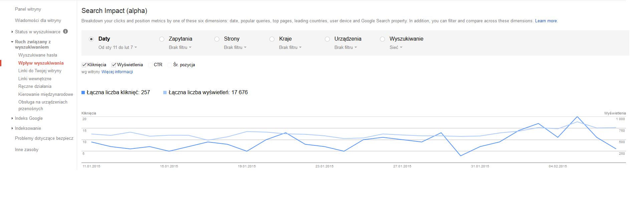Click the 11.01.2015 axis label

(x=91, y=166)
